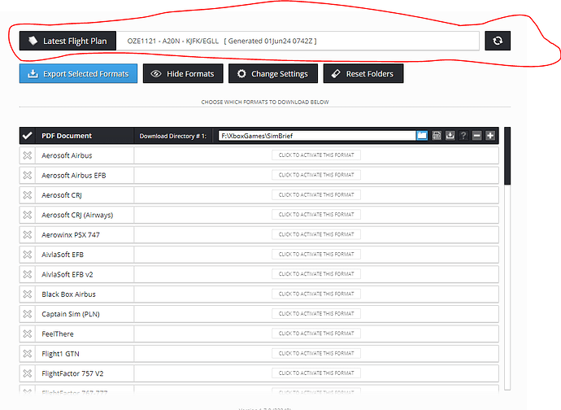The height and width of the screenshot is (410, 561).
Task: Click the formats list scrollbar thumb
Action: [507, 156]
